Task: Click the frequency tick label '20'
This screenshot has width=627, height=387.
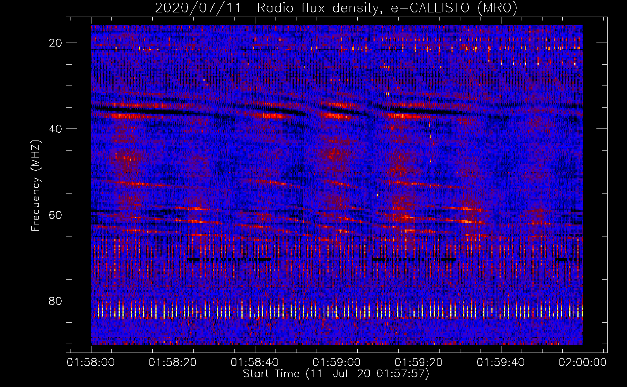Action: (56, 43)
